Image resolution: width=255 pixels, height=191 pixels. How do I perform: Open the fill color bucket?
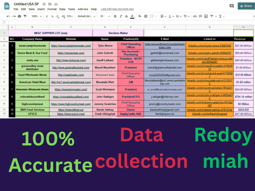(140, 16)
